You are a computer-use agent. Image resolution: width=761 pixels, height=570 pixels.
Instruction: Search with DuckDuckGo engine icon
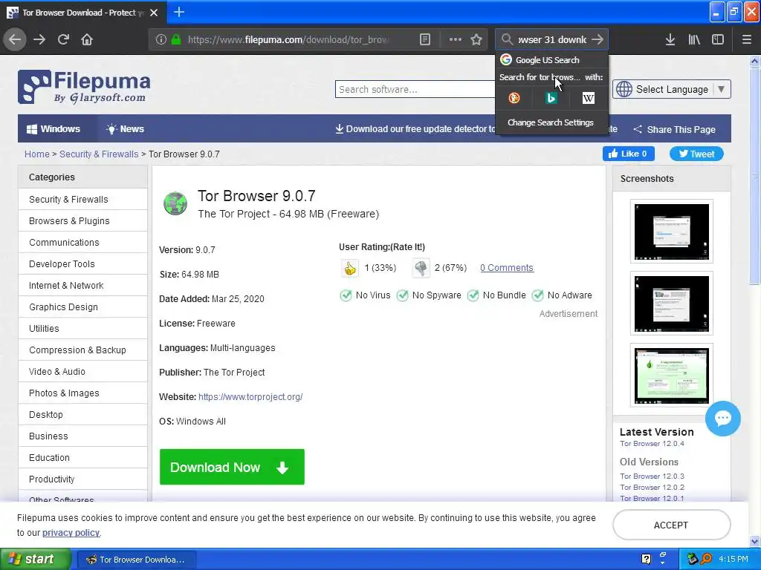coord(514,98)
